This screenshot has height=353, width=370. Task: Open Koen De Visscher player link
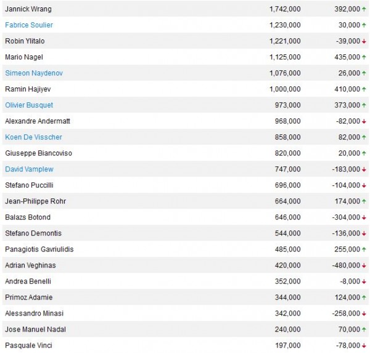click(33, 137)
